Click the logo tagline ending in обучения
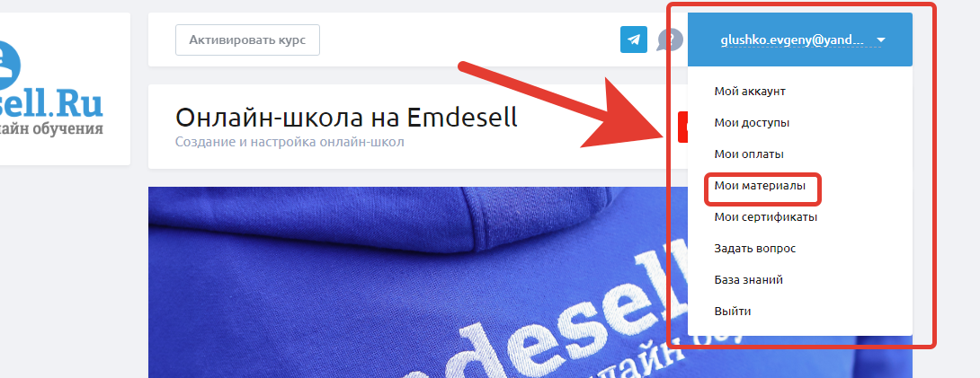Image resolution: width=980 pixels, height=378 pixels. 51,130
